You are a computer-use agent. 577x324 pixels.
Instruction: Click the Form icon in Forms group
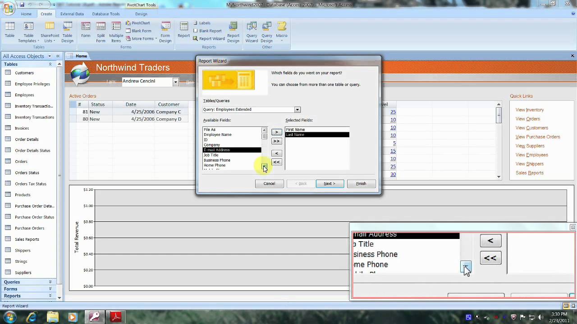[x=86, y=31]
